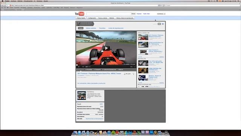Launch GarageBand guitar icon in the dock
The width and height of the screenshot is (241, 136).
pos(96,133)
